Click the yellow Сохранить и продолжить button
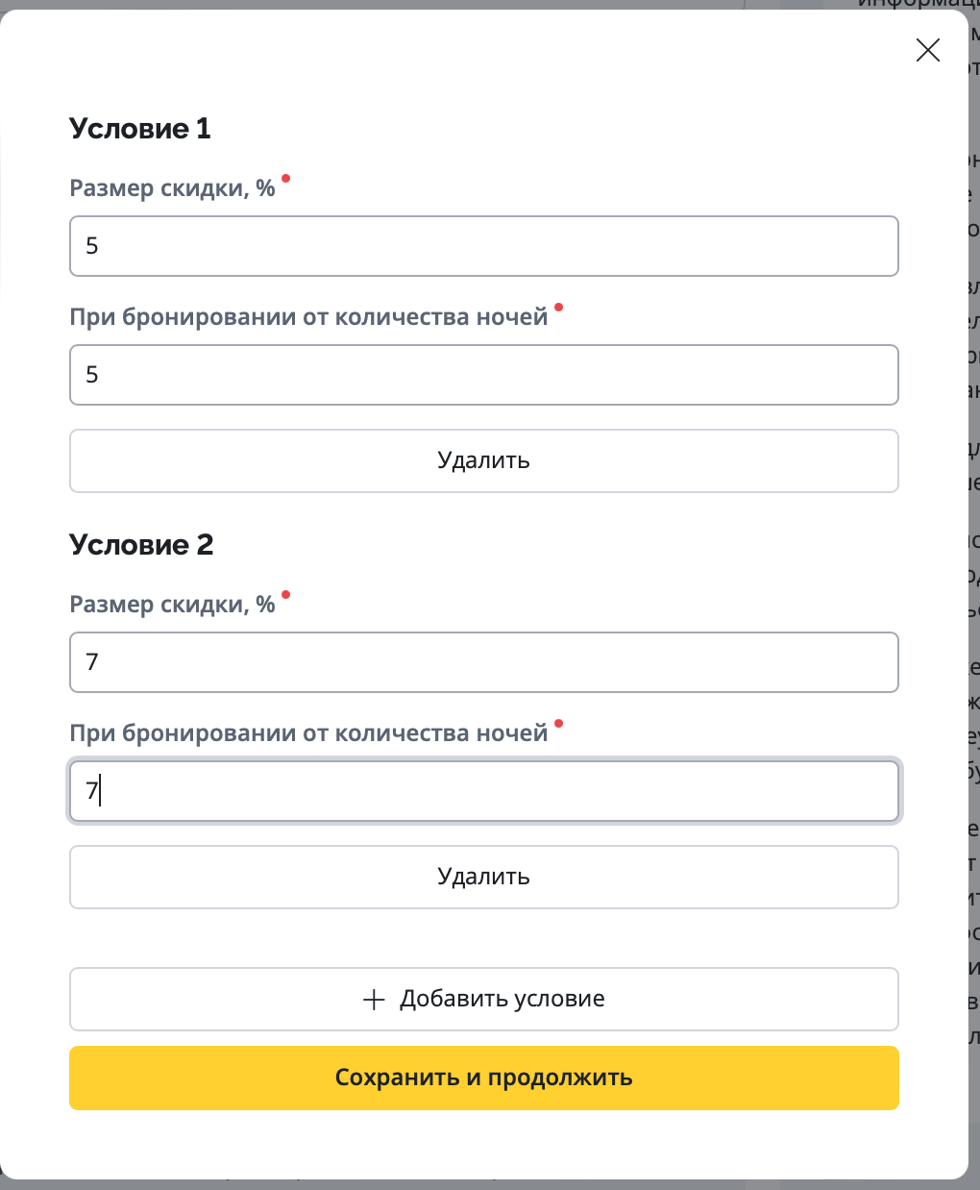Image resolution: width=980 pixels, height=1190 pixels. coord(483,1078)
